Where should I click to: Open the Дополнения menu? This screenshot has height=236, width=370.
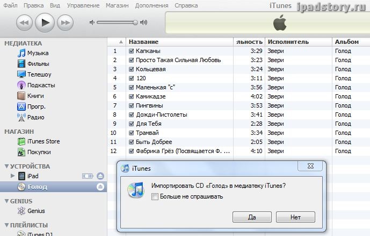tap(151, 5)
